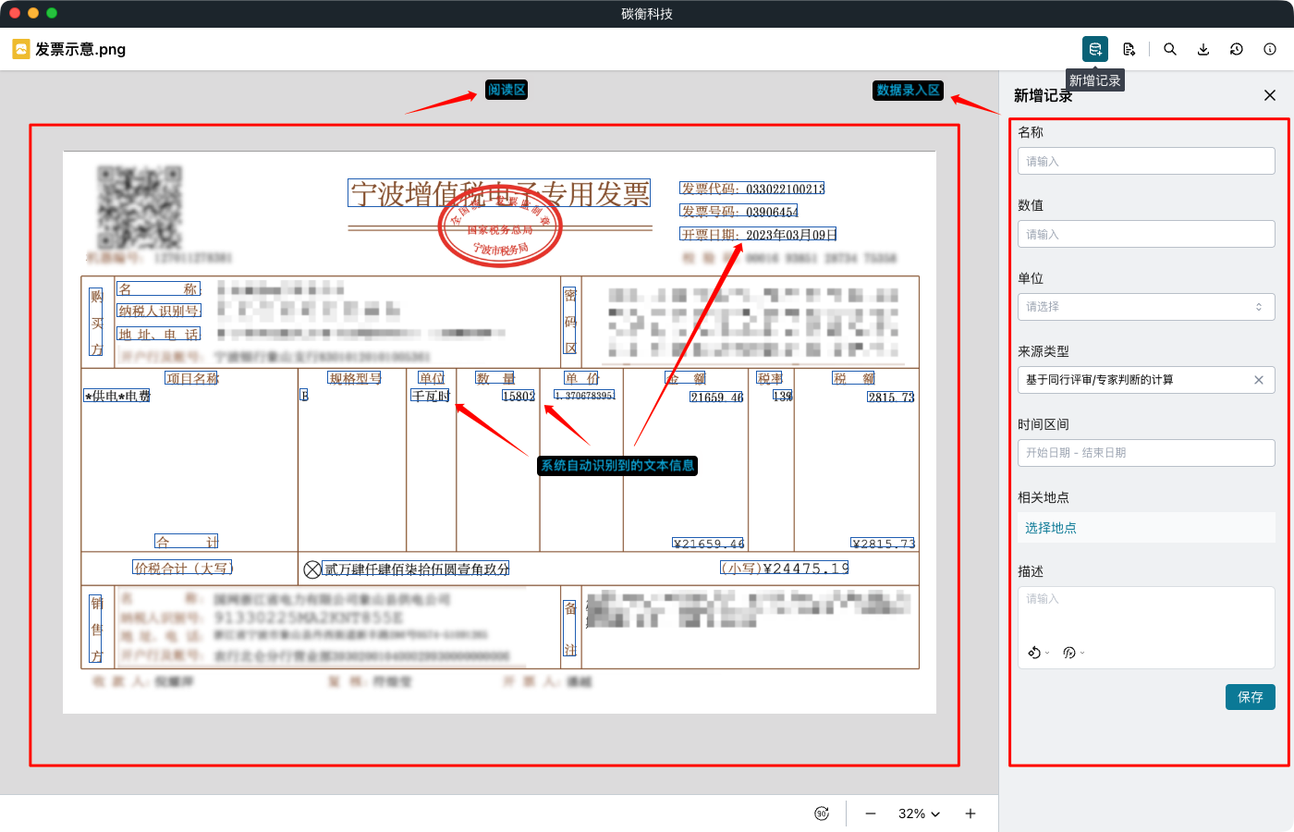Clear 来源类型 with the X button
Viewport: 1294px width, 832px height.
tap(1258, 379)
